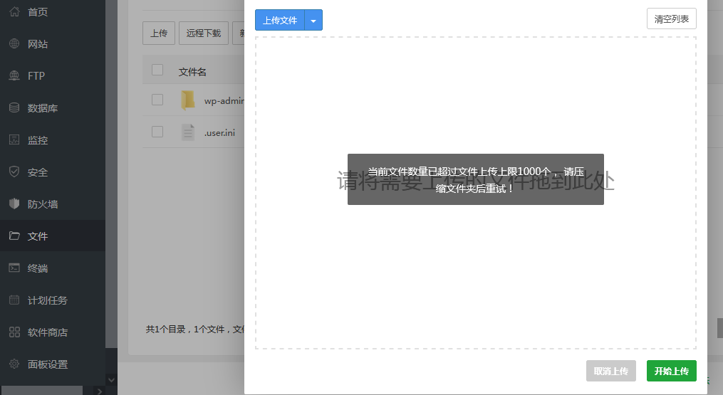Click the monitor chart icon beside 监控
The width and height of the screenshot is (723, 395).
pos(14,139)
